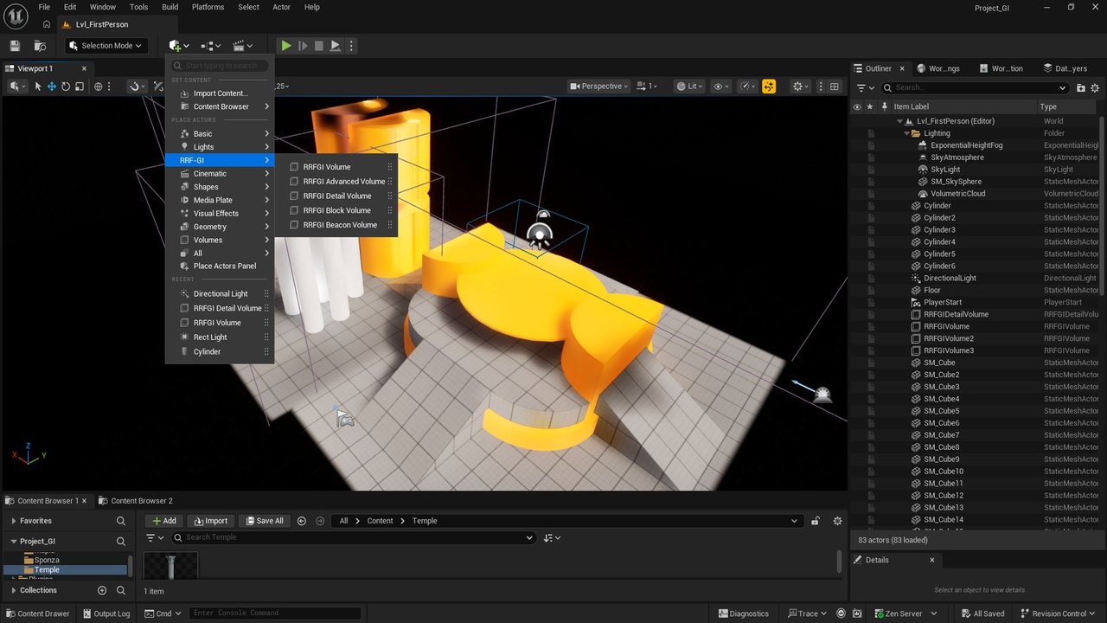Open the Visual Effects submenu
Image resolution: width=1107 pixels, height=623 pixels.
point(220,213)
